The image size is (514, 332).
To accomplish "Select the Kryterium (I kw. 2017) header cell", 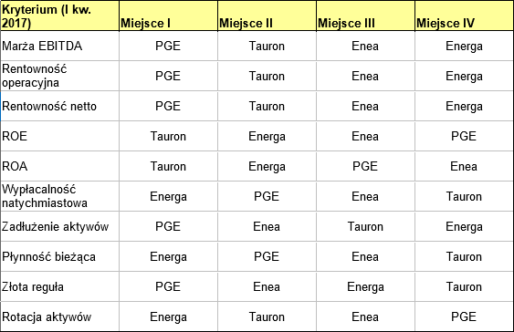I will pyautogui.click(x=59, y=16).
